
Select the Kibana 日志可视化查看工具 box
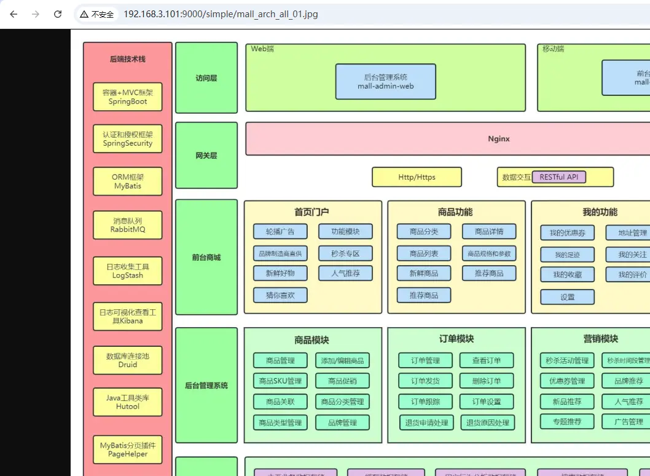(x=128, y=316)
